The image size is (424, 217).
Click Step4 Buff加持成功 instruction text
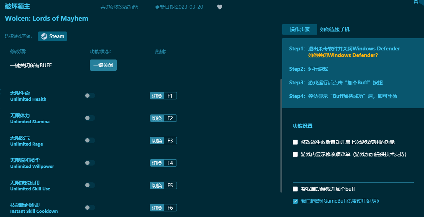(343, 96)
